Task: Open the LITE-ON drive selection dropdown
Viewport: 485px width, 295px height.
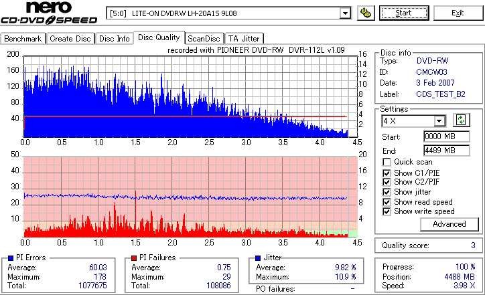Action: pos(345,13)
